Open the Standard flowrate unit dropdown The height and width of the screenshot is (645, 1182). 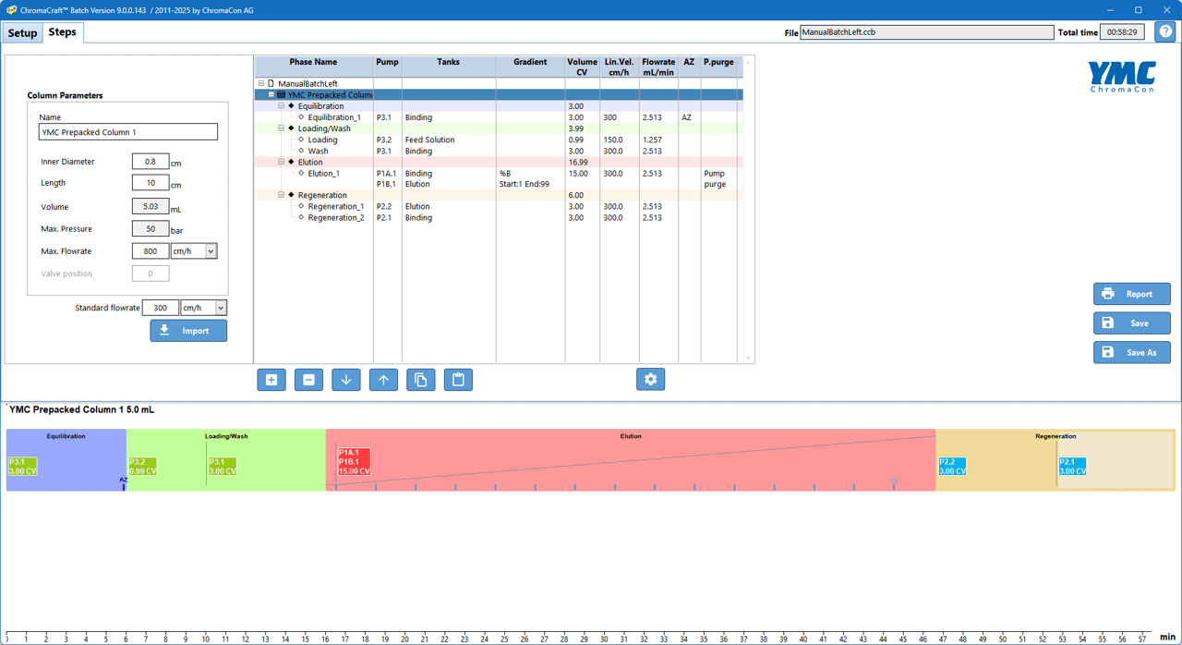(221, 308)
